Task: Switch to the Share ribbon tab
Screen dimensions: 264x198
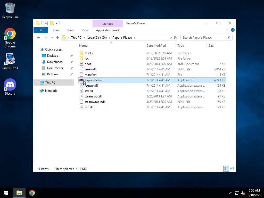Action: [x=70, y=30]
